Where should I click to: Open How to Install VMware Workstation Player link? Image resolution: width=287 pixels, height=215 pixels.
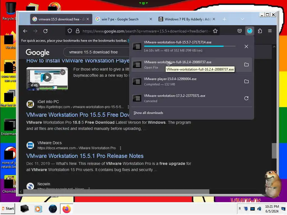pyautogui.click(x=78, y=60)
